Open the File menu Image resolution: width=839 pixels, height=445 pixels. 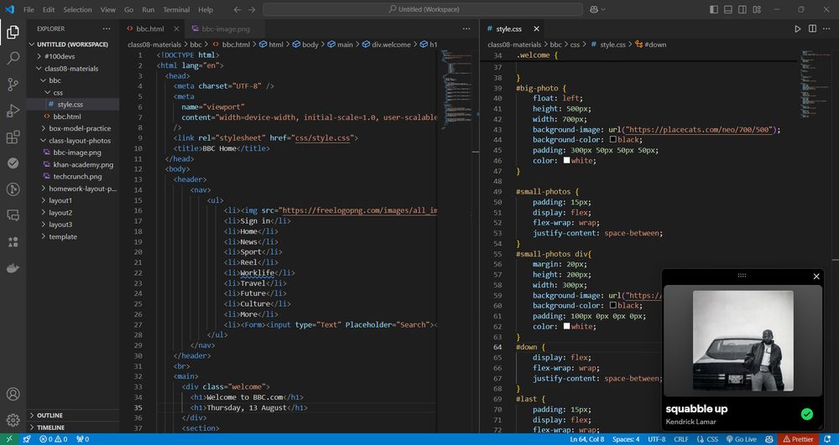[x=29, y=9]
